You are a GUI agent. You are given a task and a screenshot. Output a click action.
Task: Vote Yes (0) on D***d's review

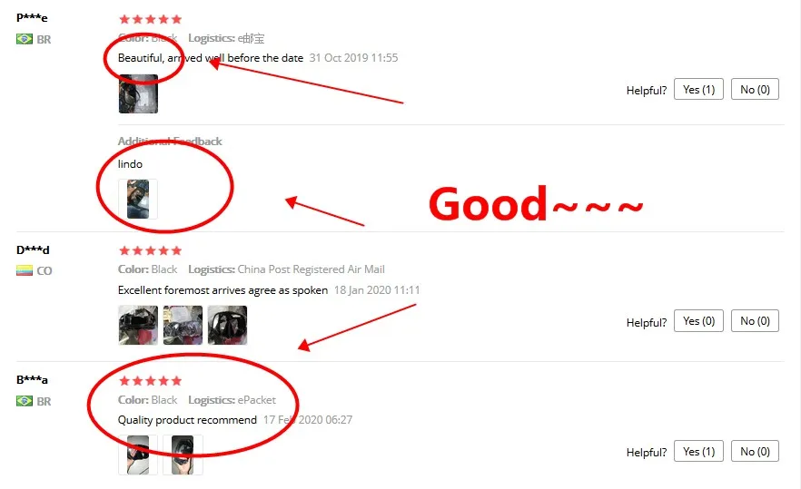coord(699,321)
